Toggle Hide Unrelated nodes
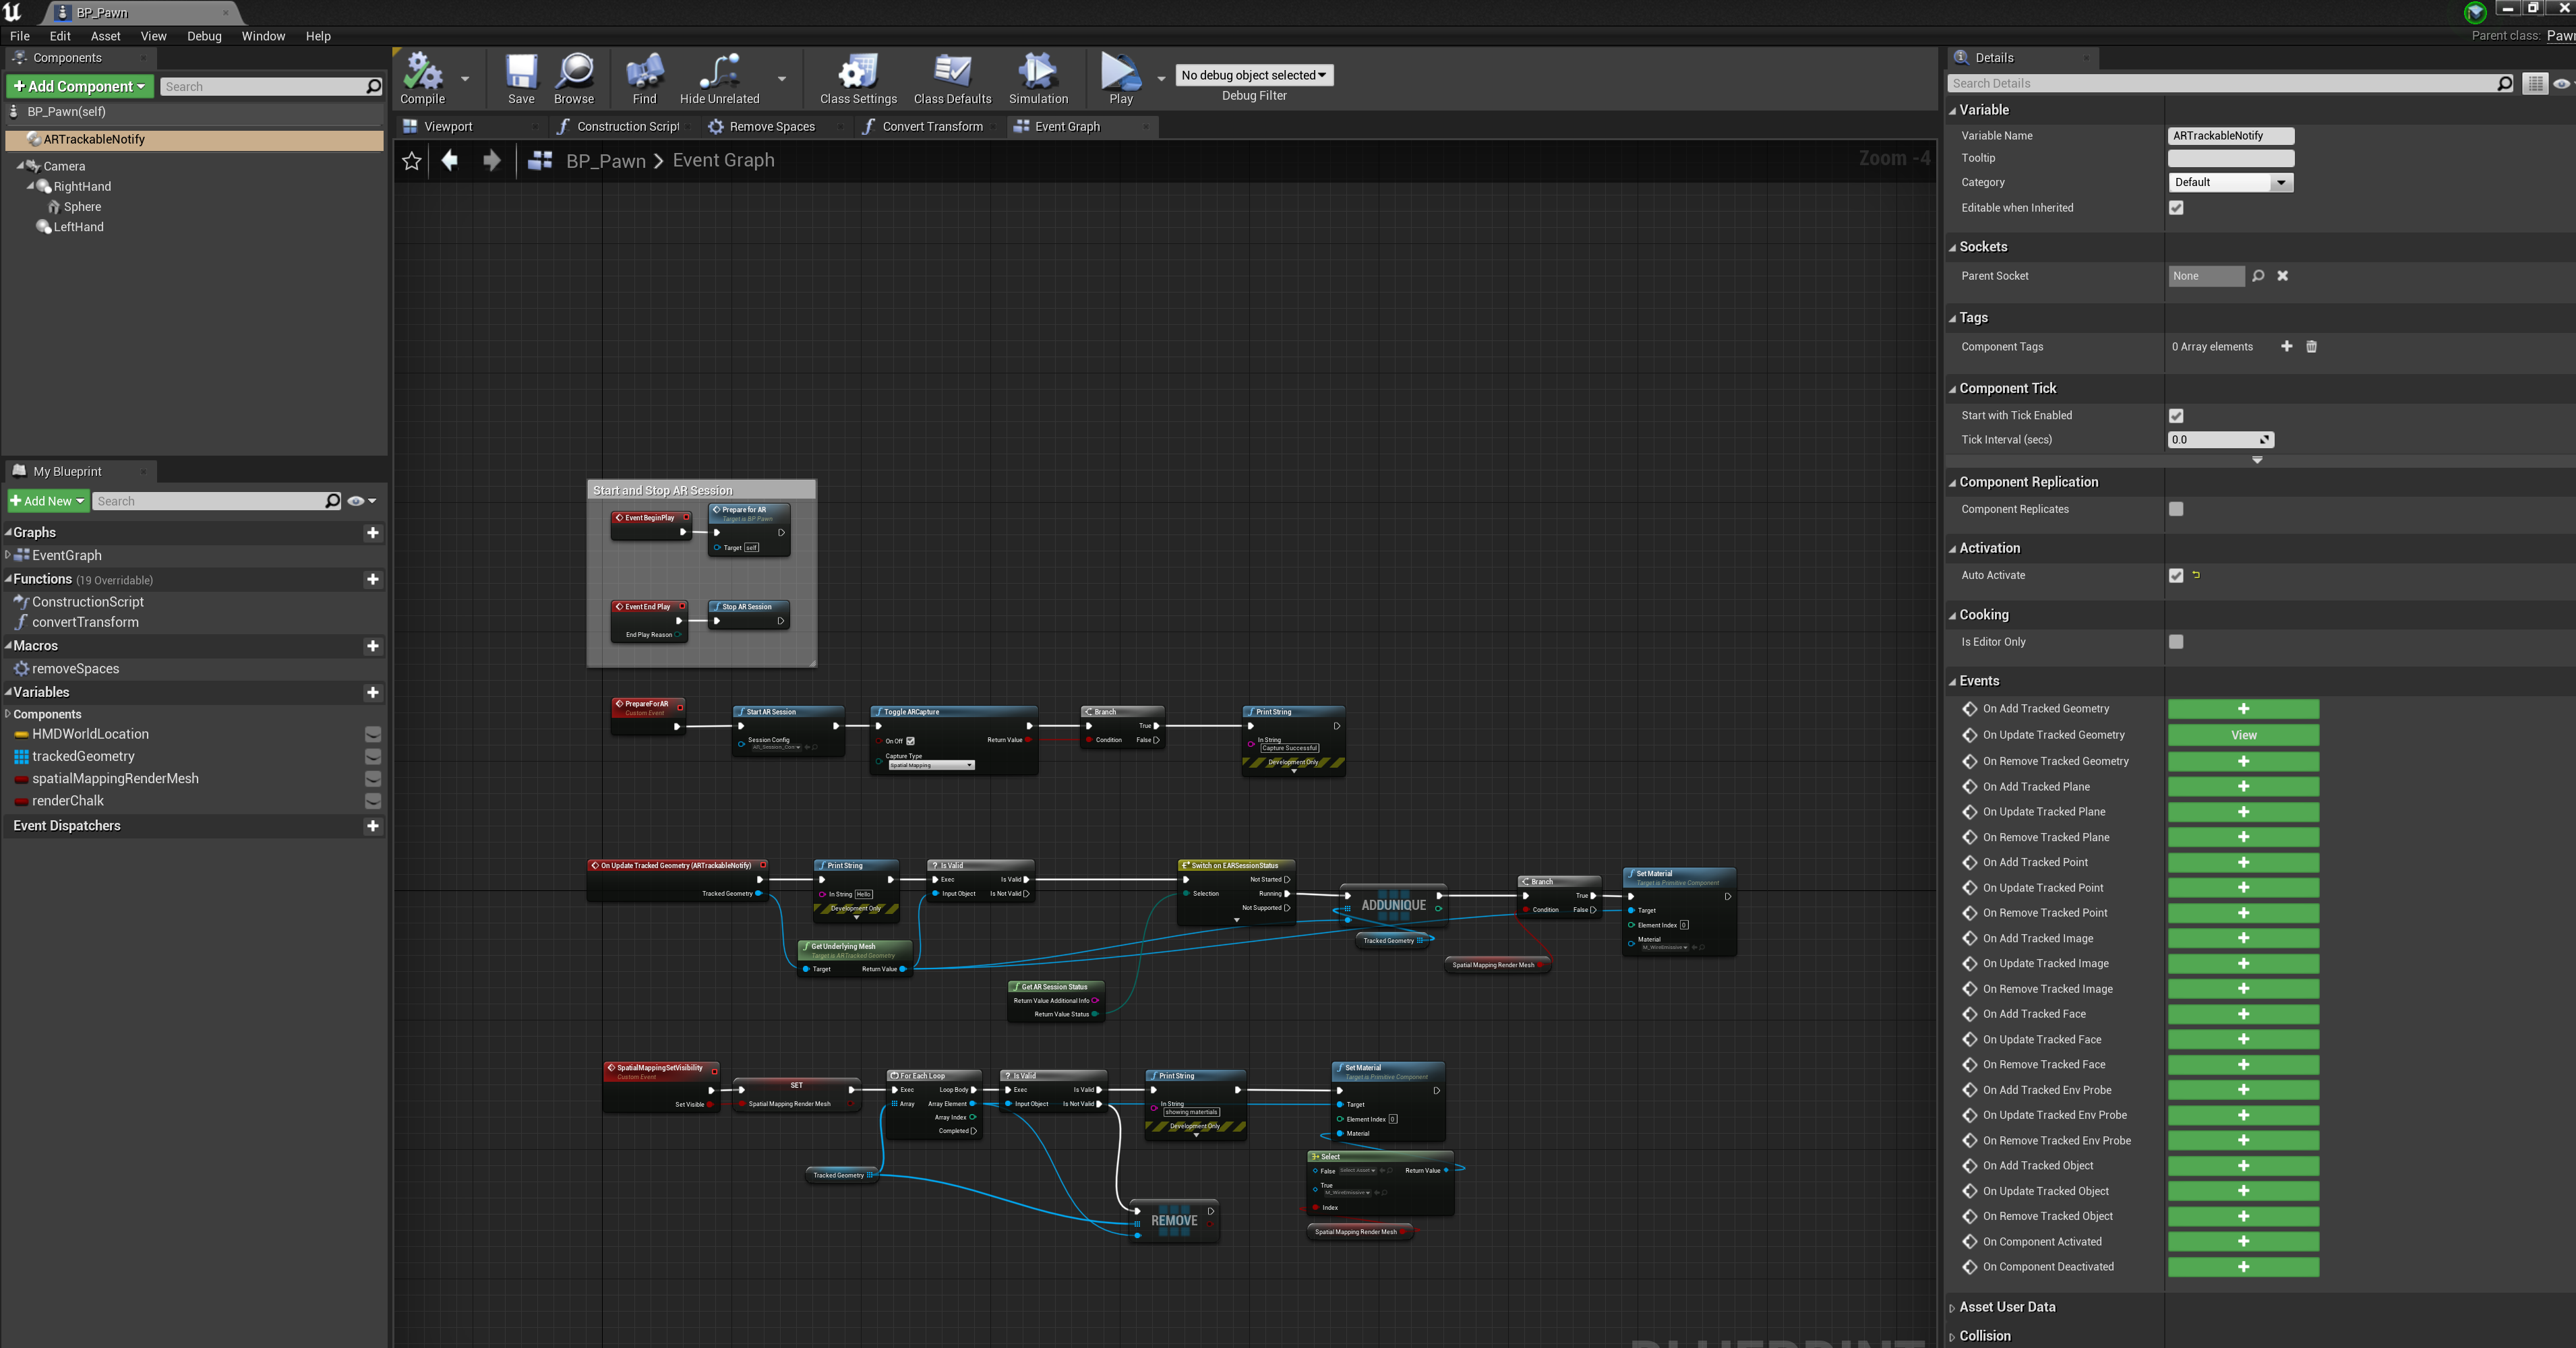The image size is (2576, 1348). click(719, 78)
